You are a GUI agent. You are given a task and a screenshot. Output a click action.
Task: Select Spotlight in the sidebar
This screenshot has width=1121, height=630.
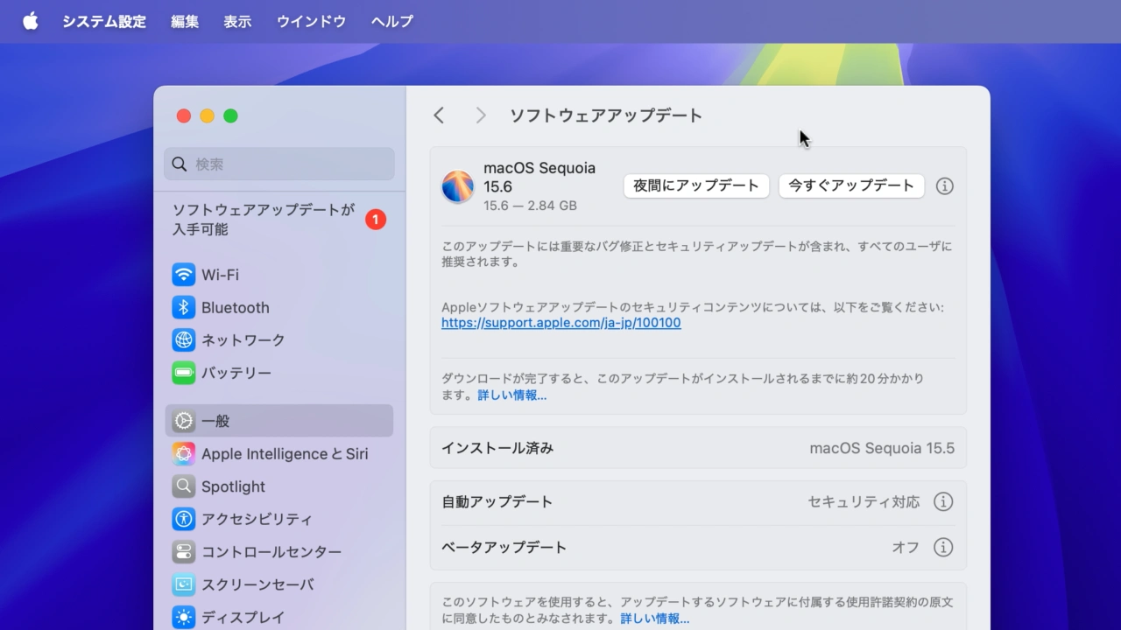click(x=233, y=486)
